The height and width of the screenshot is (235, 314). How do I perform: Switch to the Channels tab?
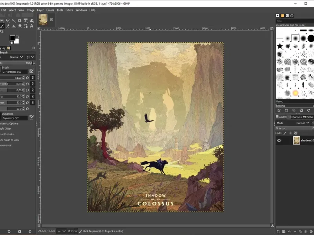295,117
